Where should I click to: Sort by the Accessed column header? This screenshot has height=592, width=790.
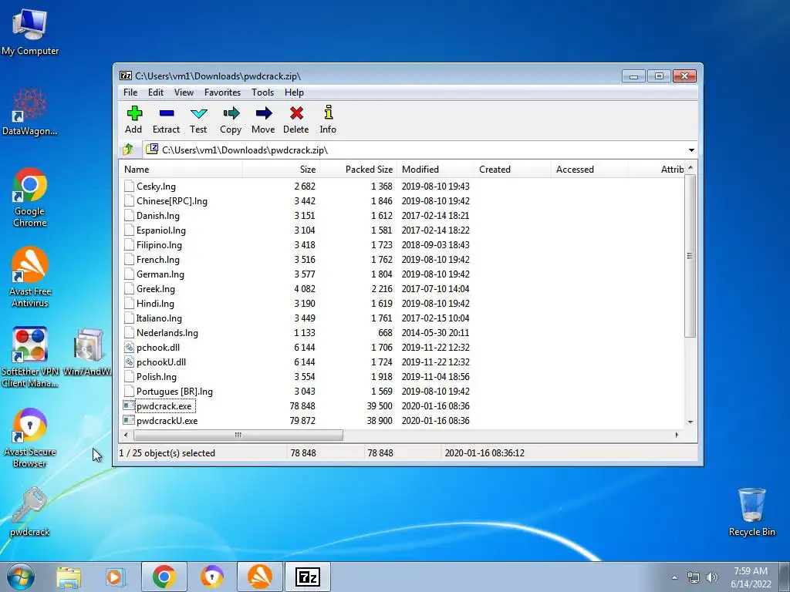point(589,169)
